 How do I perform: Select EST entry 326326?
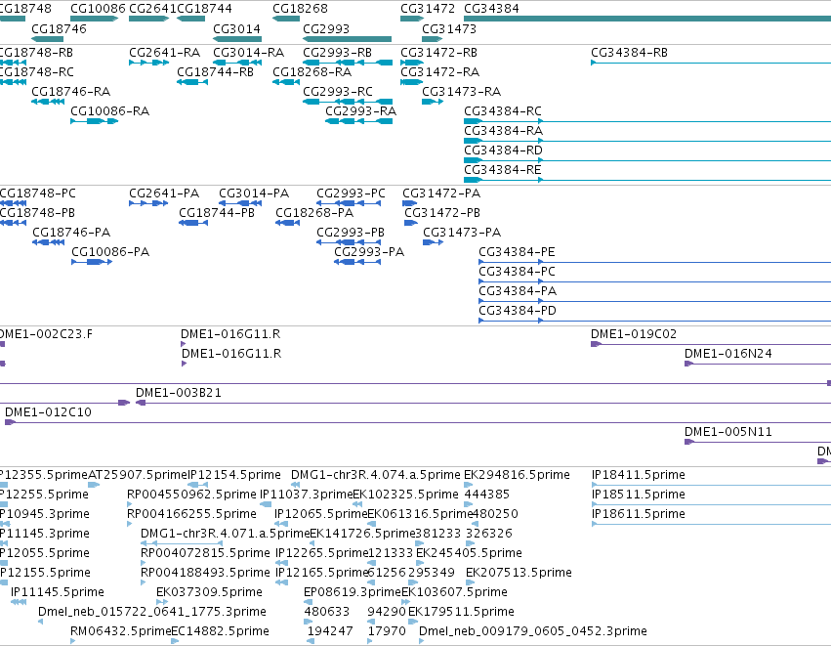click(488, 534)
